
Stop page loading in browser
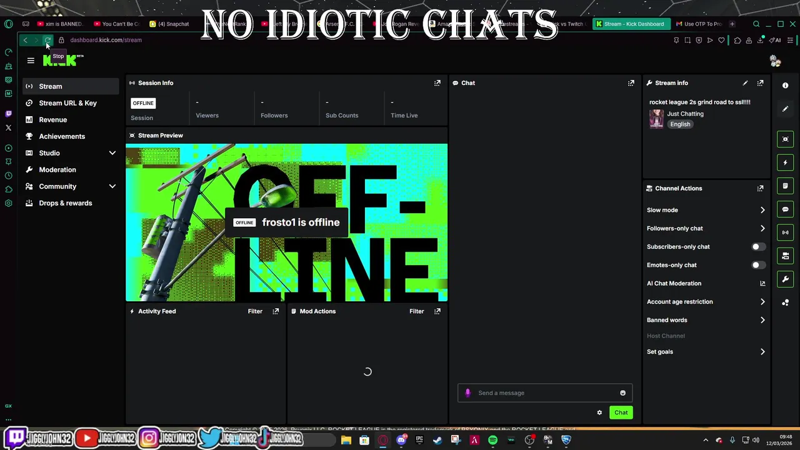(47, 40)
